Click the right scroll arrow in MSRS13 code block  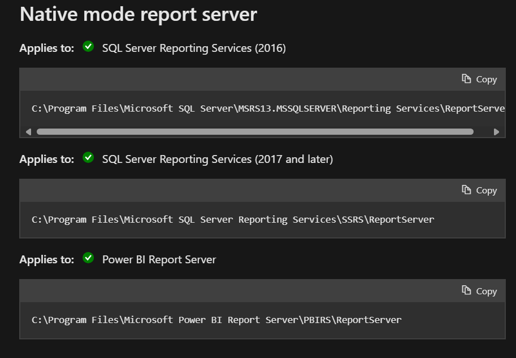tap(496, 132)
